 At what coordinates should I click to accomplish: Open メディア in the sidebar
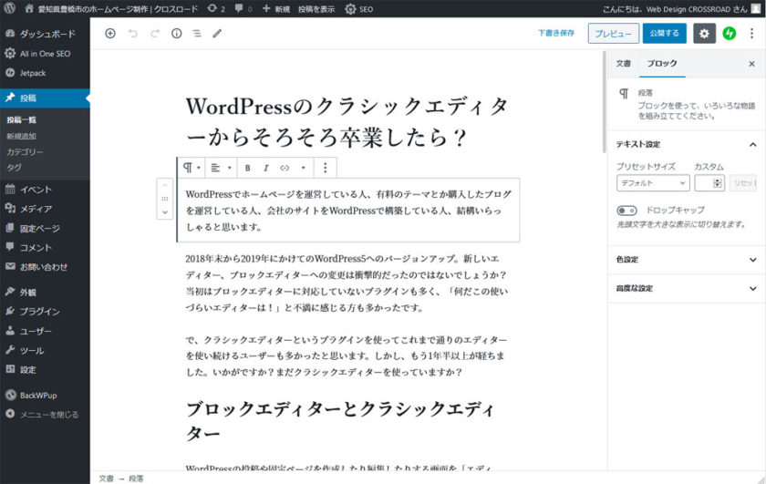(45, 209)
